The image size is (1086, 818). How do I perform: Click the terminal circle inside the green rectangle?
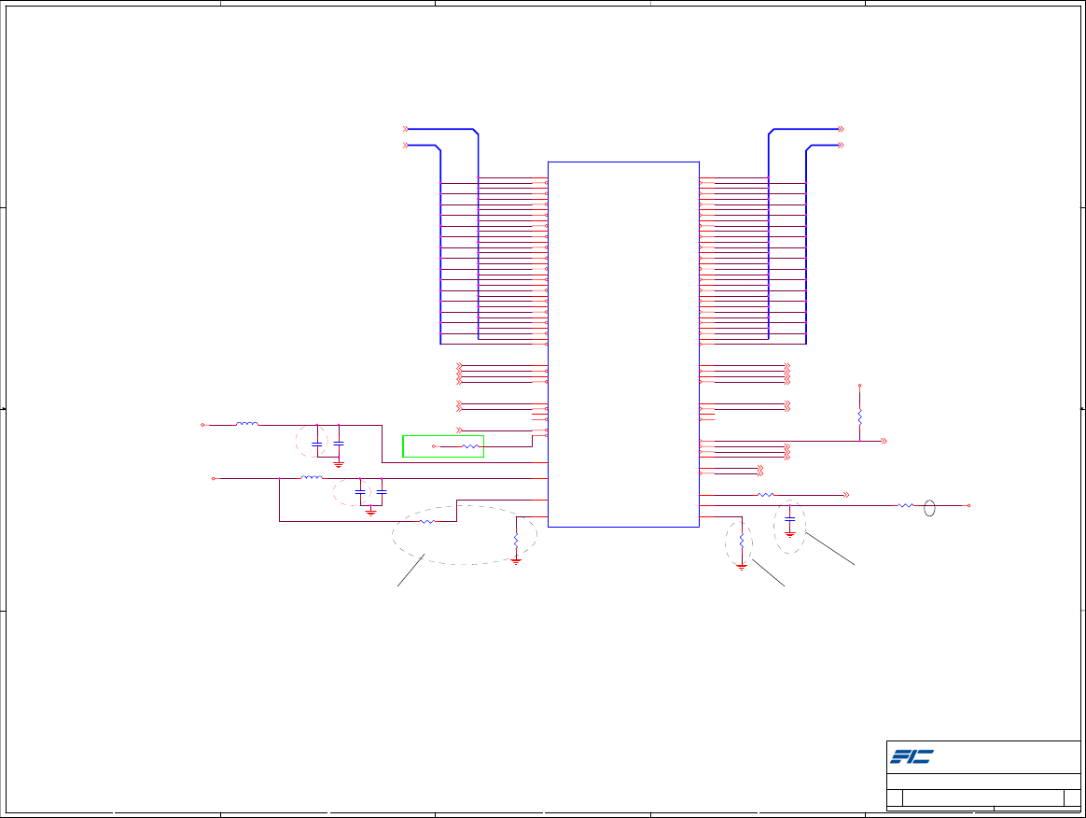tap(434, 446)
